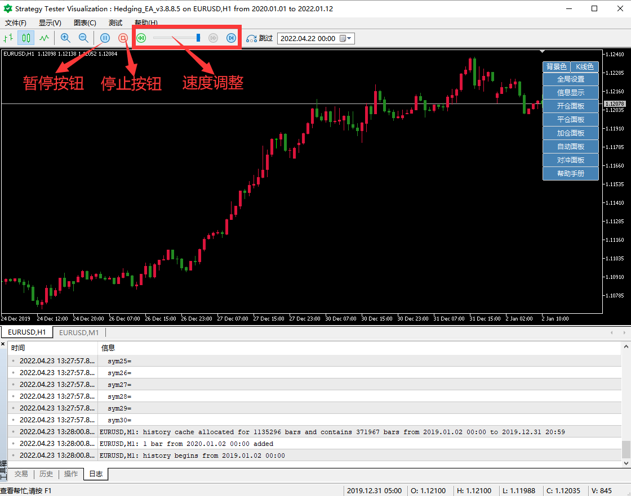Screen dimensions: 631x496
Task: Open the 历史 history tab
Action: [x=46, y=474]
